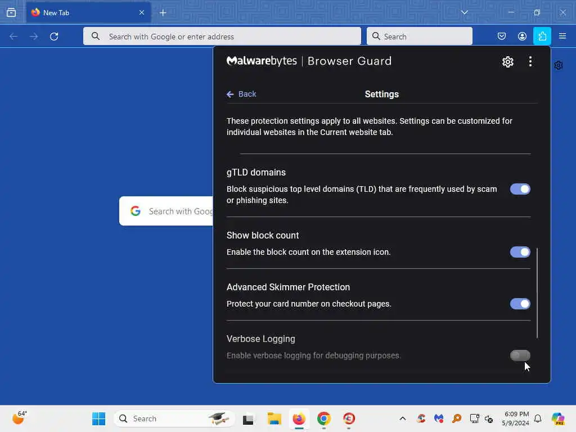Open Firefox application hamburger menu
The width and height of the screenshot is (576, 432).
pos(562,36)
